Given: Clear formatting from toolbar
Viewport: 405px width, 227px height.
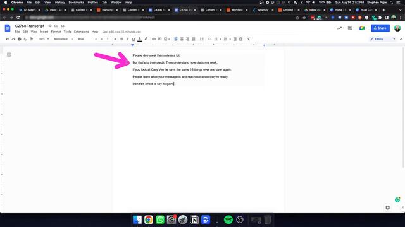Looking at the screenshot, I should click(249, 39).
